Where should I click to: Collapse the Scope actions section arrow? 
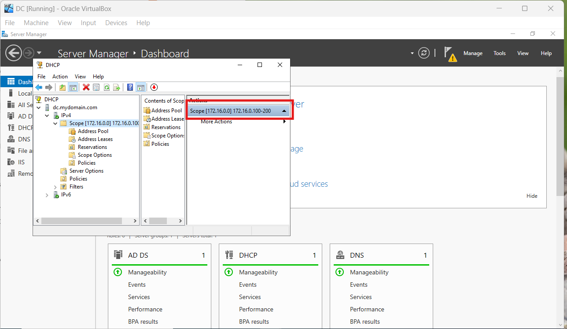[284, 111]
